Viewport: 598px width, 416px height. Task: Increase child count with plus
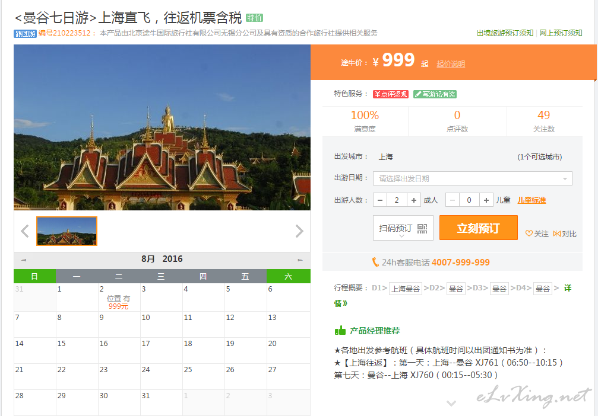486,200
